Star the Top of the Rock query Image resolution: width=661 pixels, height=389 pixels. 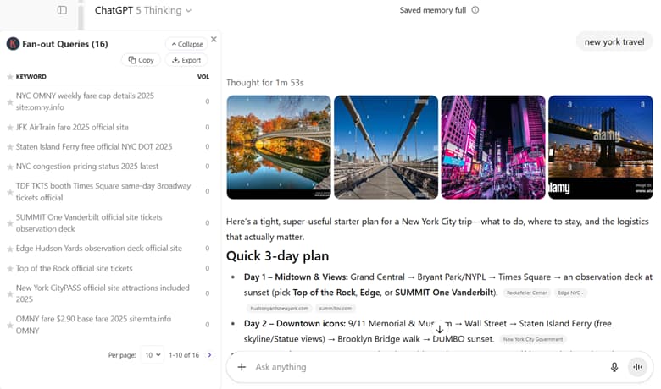pyautogui.click(x=9, y=269)
